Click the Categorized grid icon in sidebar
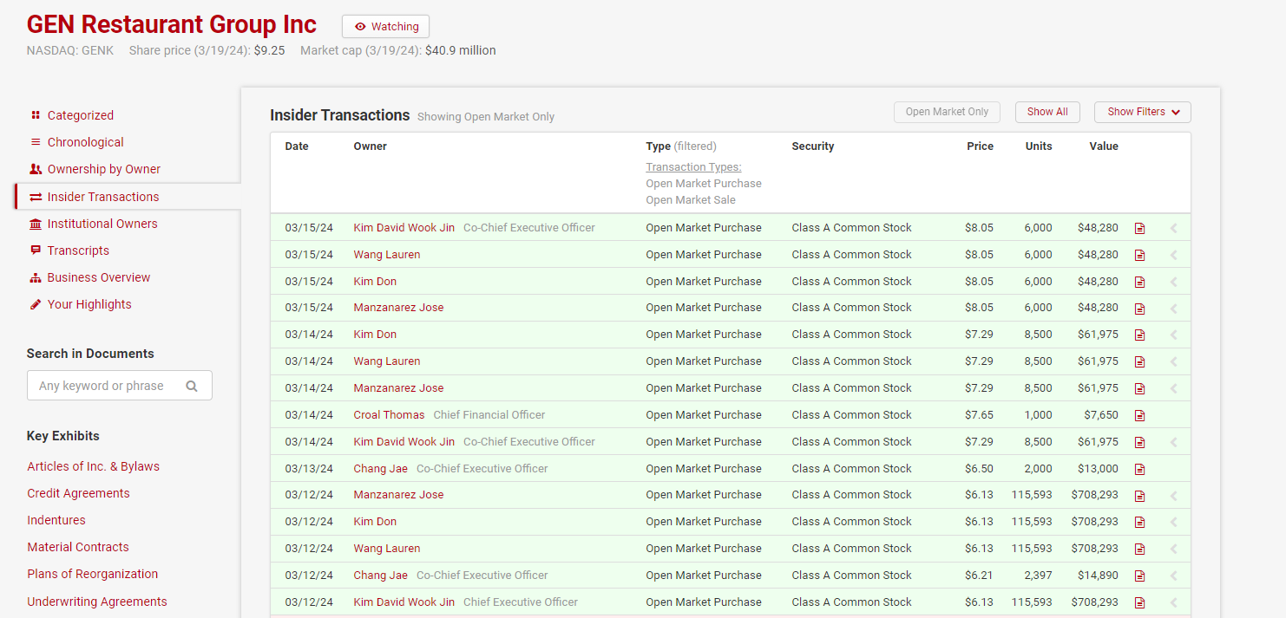This screenshot has width=1286, height=618. 36,115
